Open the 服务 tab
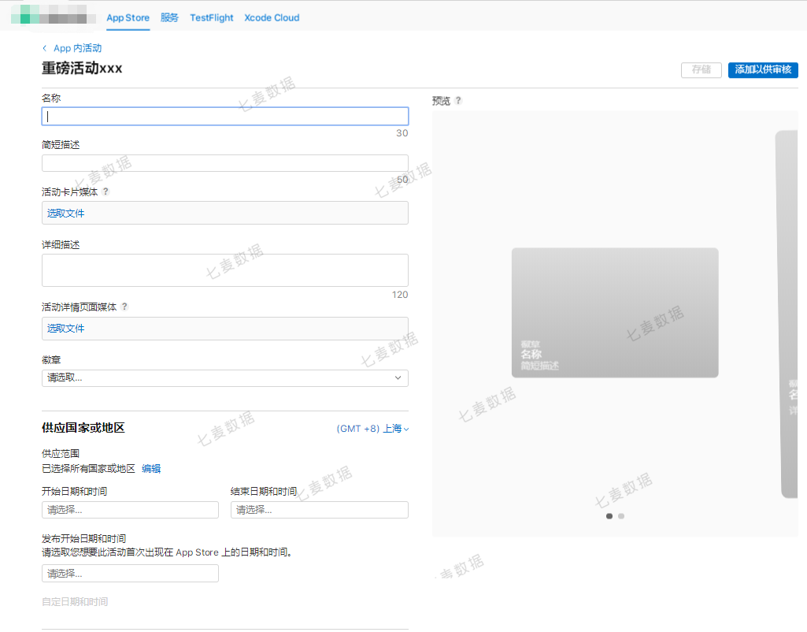Viewport: 807px width, 632px height. (169, 17)
